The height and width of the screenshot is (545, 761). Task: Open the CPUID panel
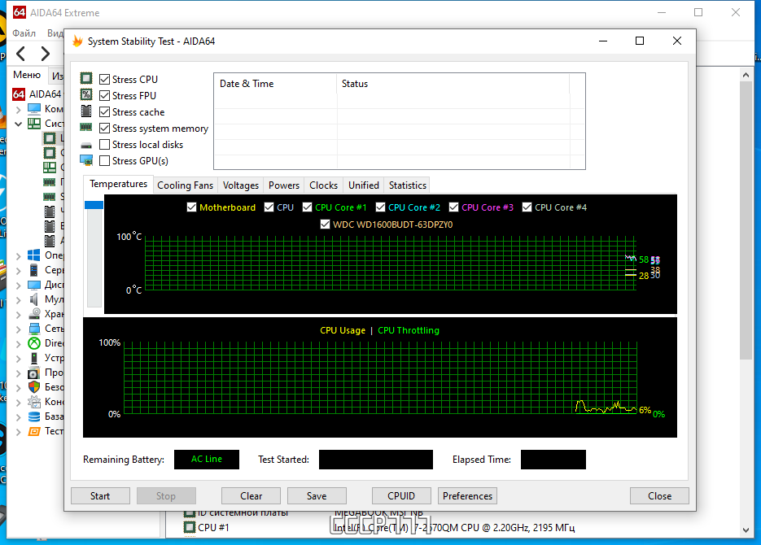point(401,496)
